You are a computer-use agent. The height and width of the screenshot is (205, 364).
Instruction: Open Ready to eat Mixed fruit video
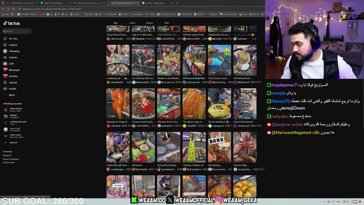169,60
